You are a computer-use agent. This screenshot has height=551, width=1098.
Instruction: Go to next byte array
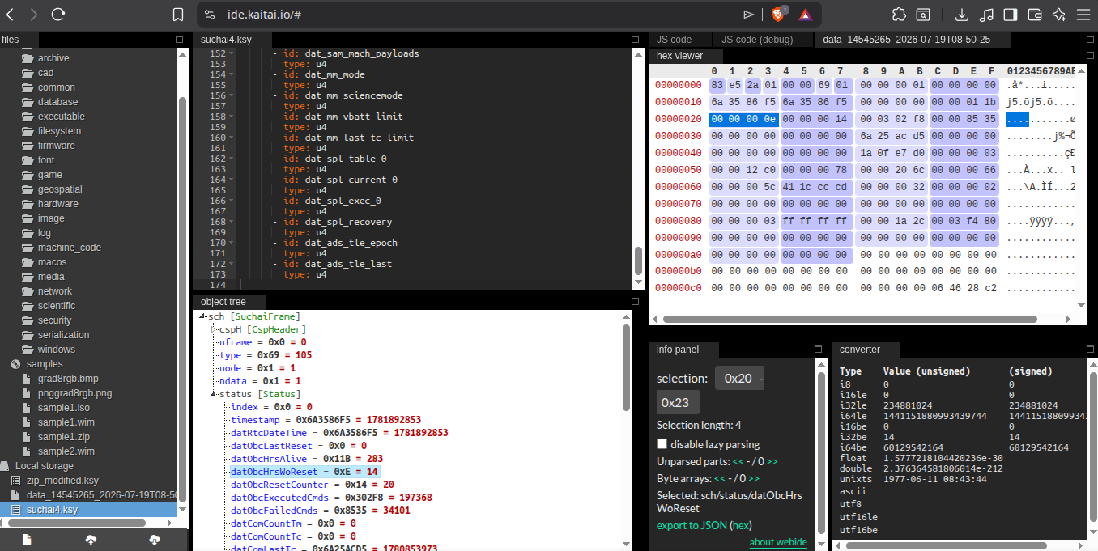754,479
